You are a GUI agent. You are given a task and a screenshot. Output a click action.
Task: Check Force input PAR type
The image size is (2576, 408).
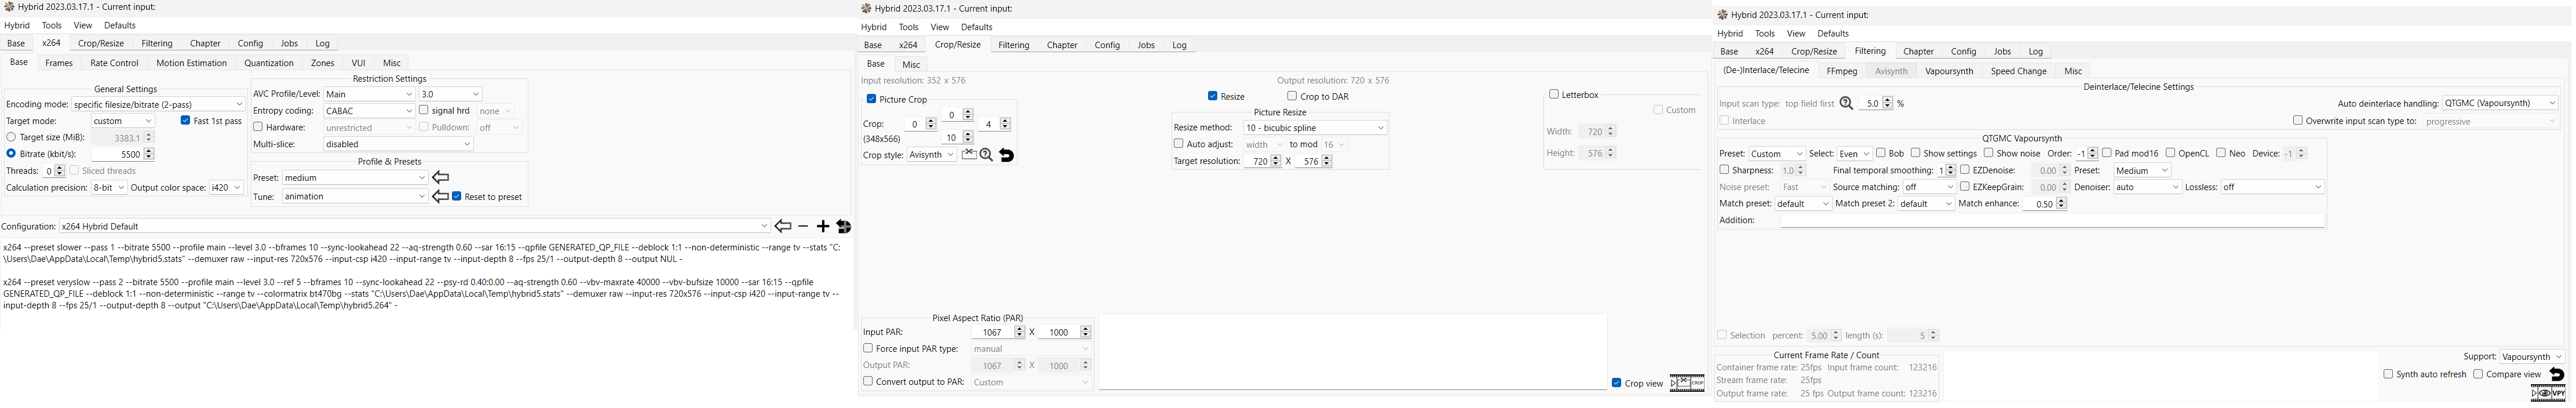(x=868, y=349)
